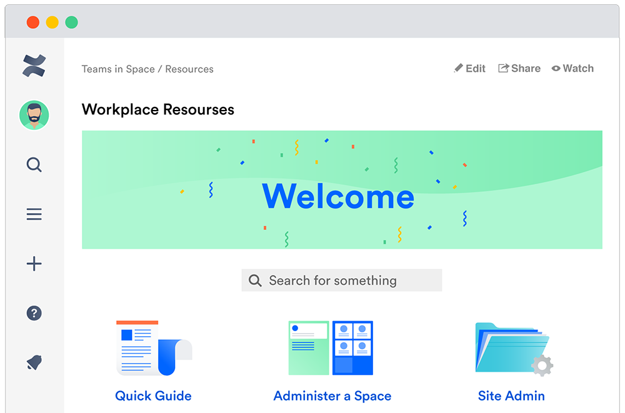Click the Administer a Space illustration
The width and height of the screenshot is (625, 413).
pyautogui.click(x=331, y=348)
